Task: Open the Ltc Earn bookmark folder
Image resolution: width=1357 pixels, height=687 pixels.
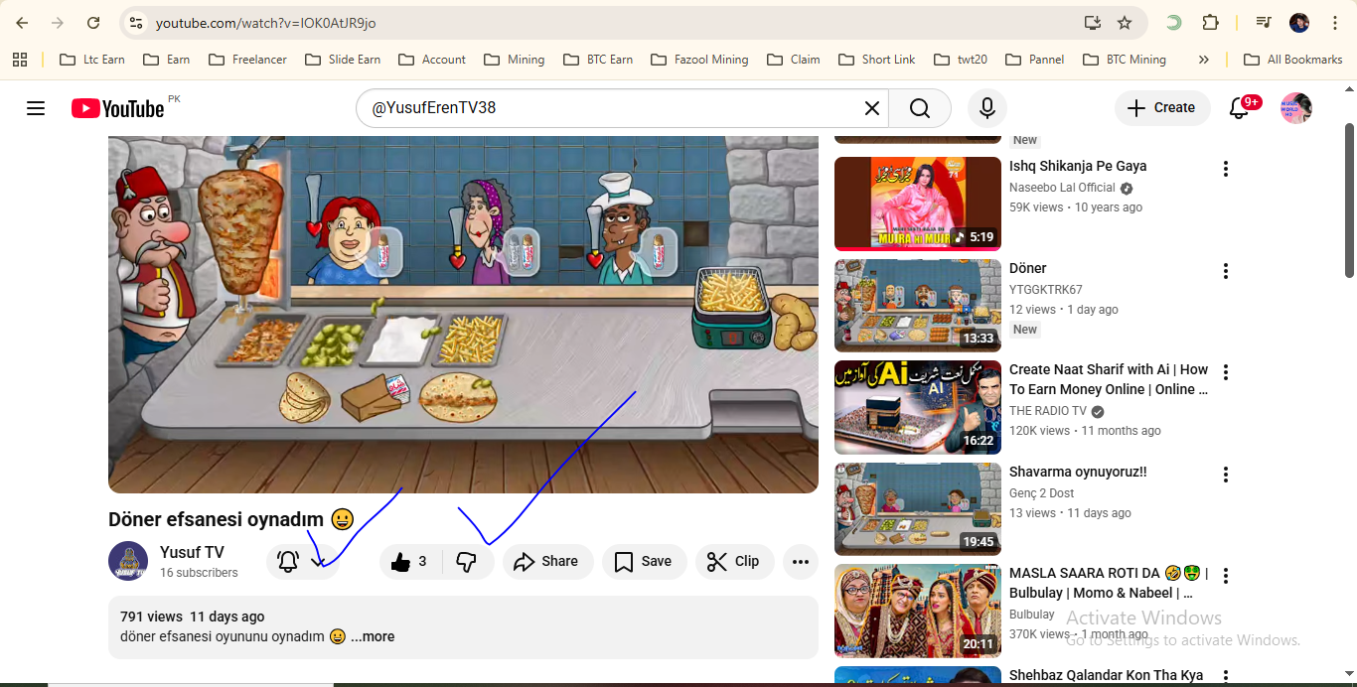Action: 92,60
